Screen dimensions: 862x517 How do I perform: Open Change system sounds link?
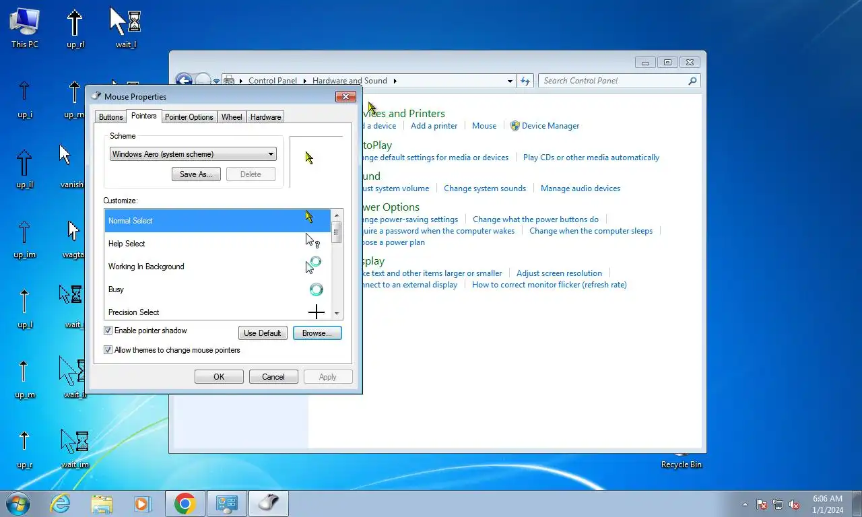tap(485, 188)
